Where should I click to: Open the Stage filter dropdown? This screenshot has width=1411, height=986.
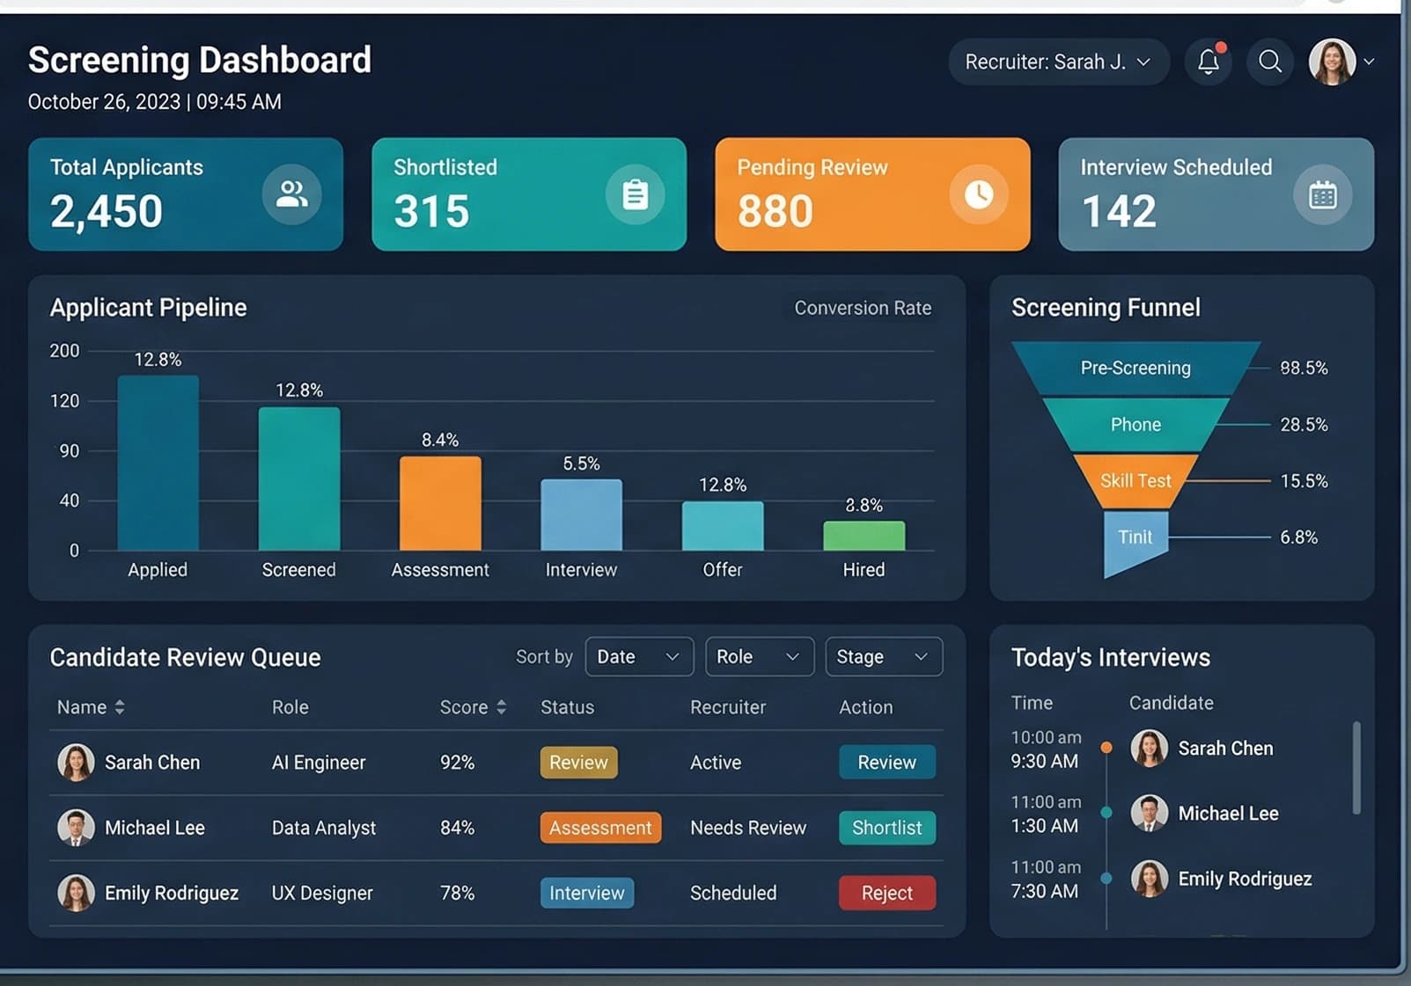coord(883,656)
